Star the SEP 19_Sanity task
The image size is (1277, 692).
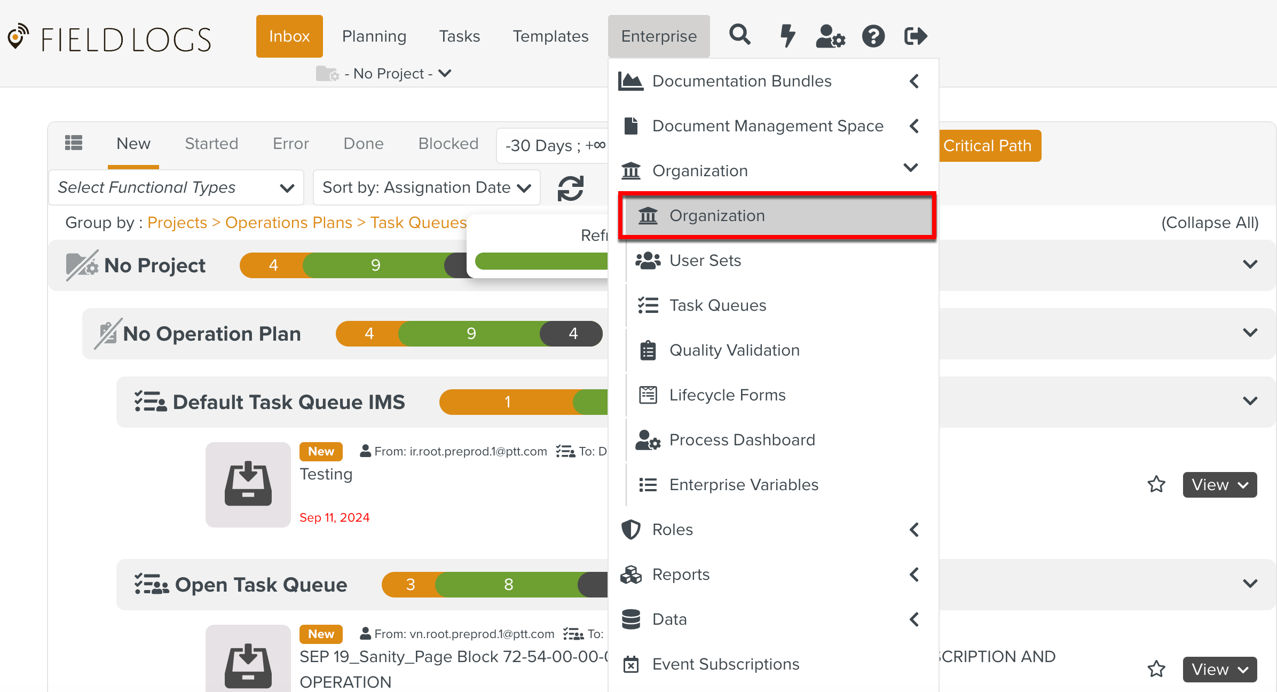coord(1156,669)
